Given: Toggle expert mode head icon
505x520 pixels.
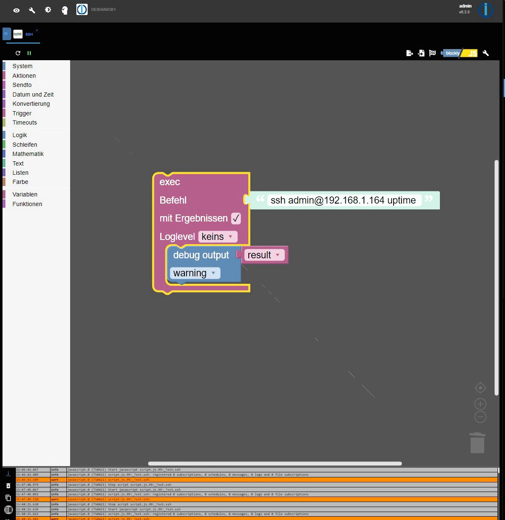Looking at the screenshot, I should coord(65,10).
